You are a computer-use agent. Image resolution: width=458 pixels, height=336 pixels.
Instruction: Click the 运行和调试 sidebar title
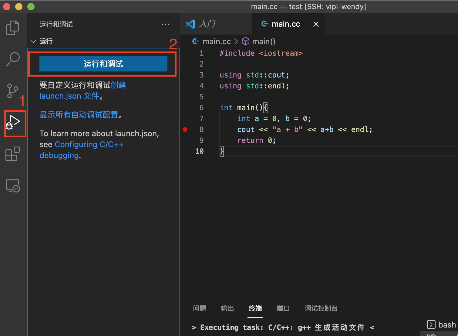[x=56, y=24]
